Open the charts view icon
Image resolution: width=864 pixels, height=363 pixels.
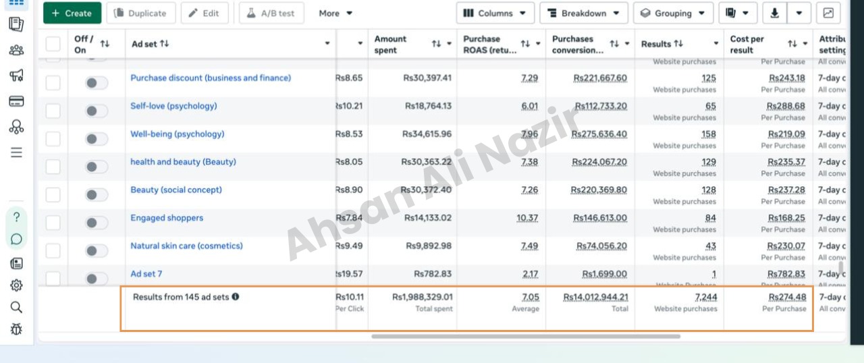[828, 13]
